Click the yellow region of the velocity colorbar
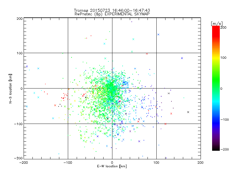The image size is (236, 177). [x=216, y=58]
